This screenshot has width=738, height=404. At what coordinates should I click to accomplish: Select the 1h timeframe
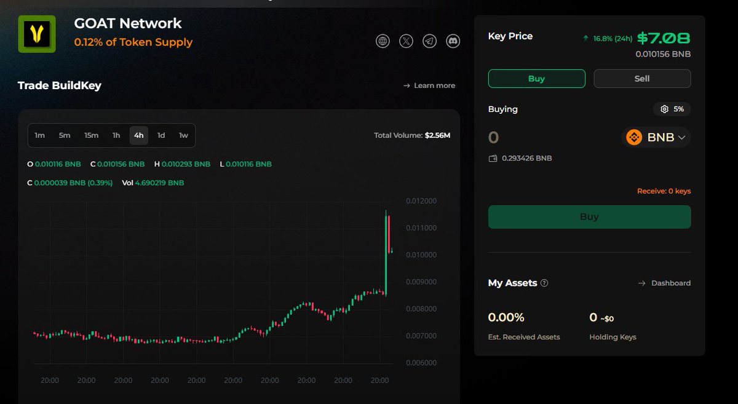[116, 135]
